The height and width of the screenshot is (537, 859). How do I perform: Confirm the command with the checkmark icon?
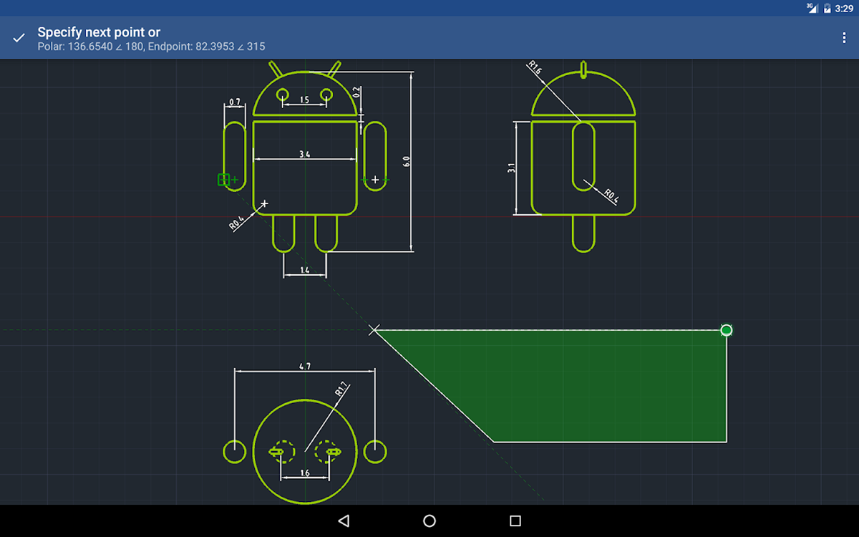[19, 38]
